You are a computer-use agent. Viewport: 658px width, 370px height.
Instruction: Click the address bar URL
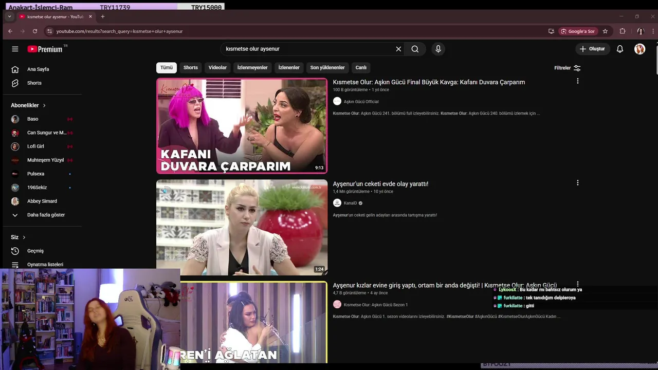point(119,31)
